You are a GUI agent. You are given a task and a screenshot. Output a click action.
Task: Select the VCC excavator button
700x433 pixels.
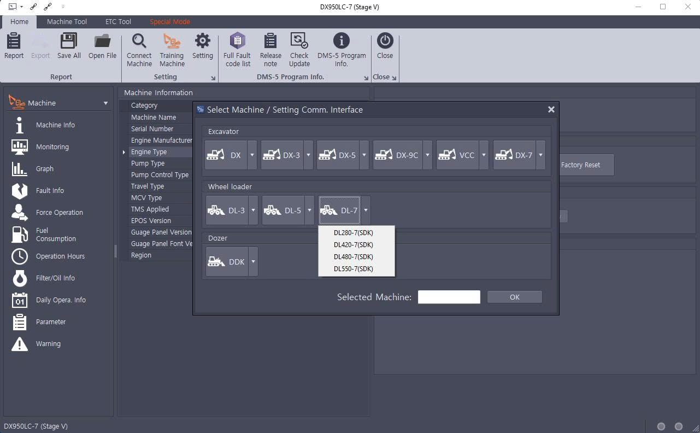tap(457, 155)
